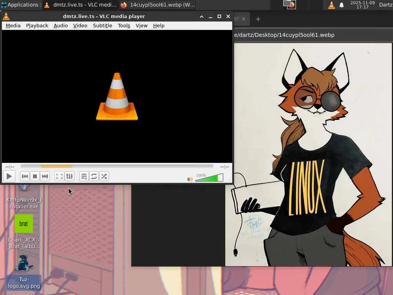Click the elapsed time label in VLC

tap(10, 167)
